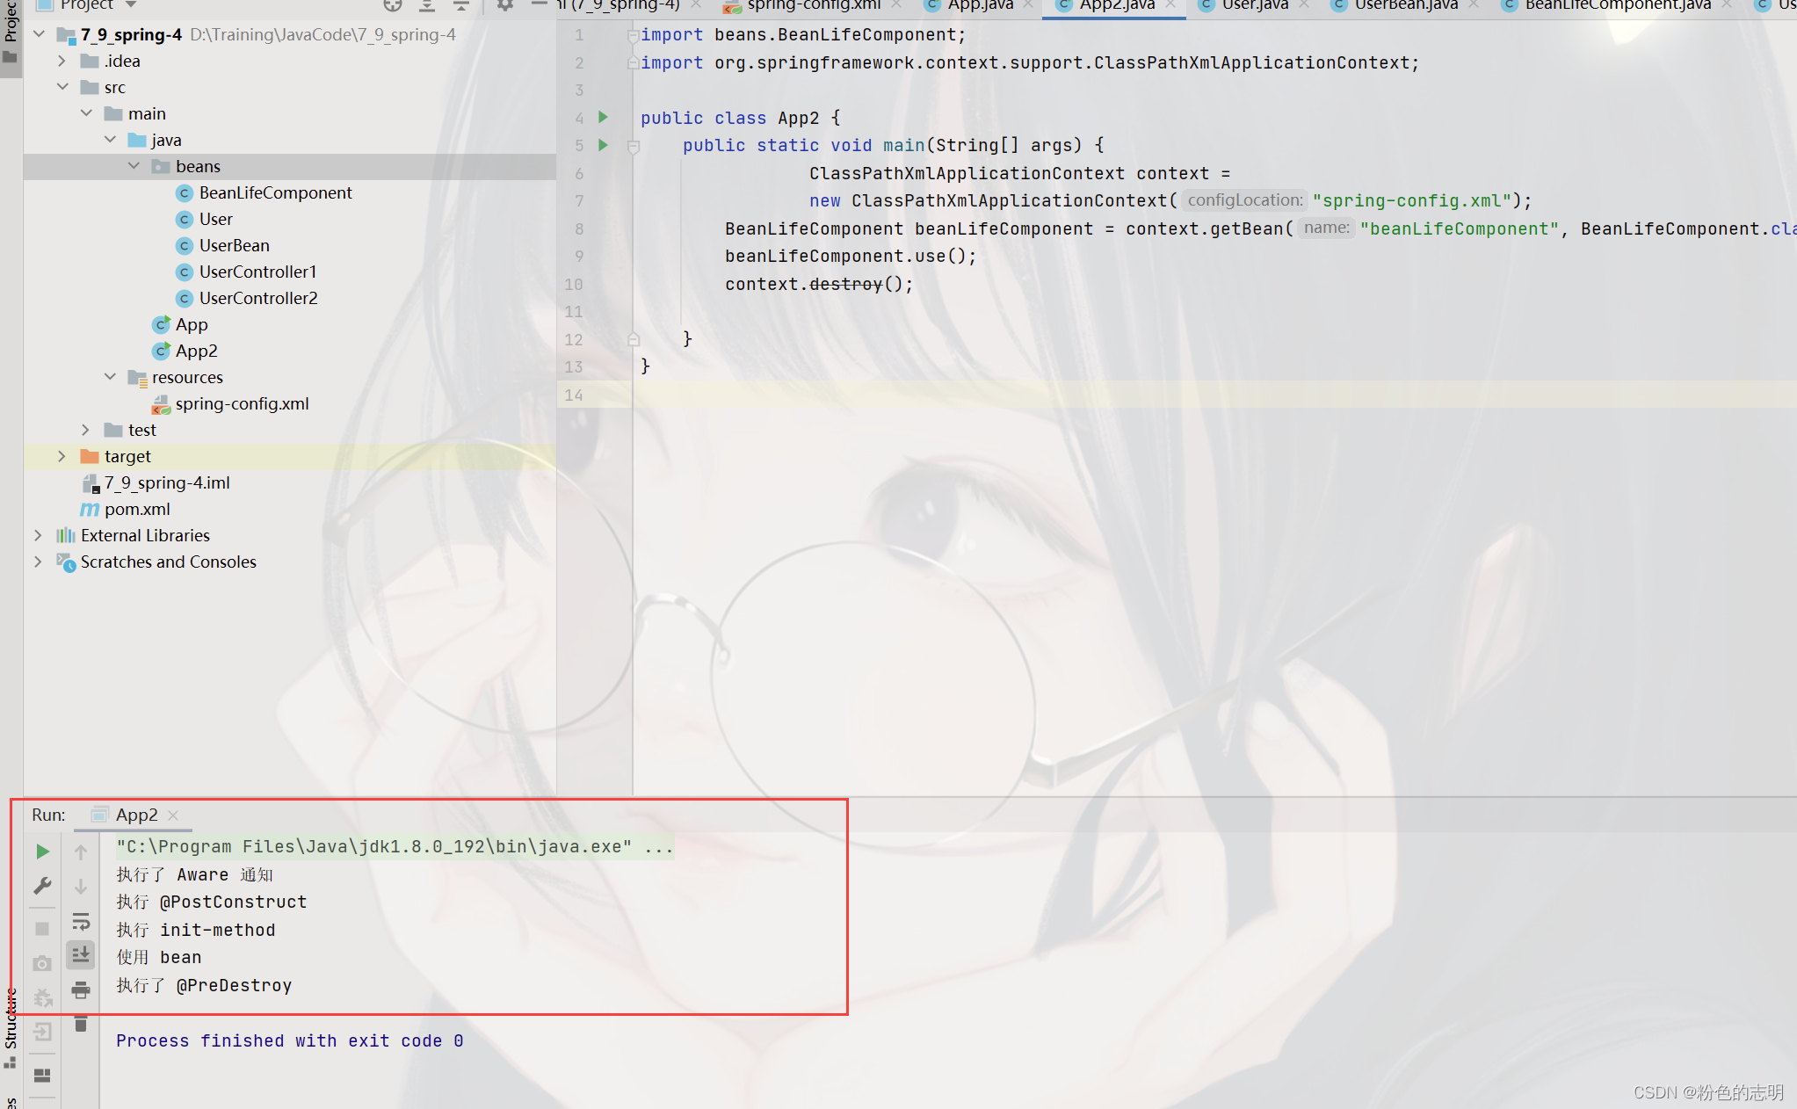This screenshot has width=1797, height=1109.
Task: Click 'Process finished with exit code 0' text
Action: [x=289, y=1040]
